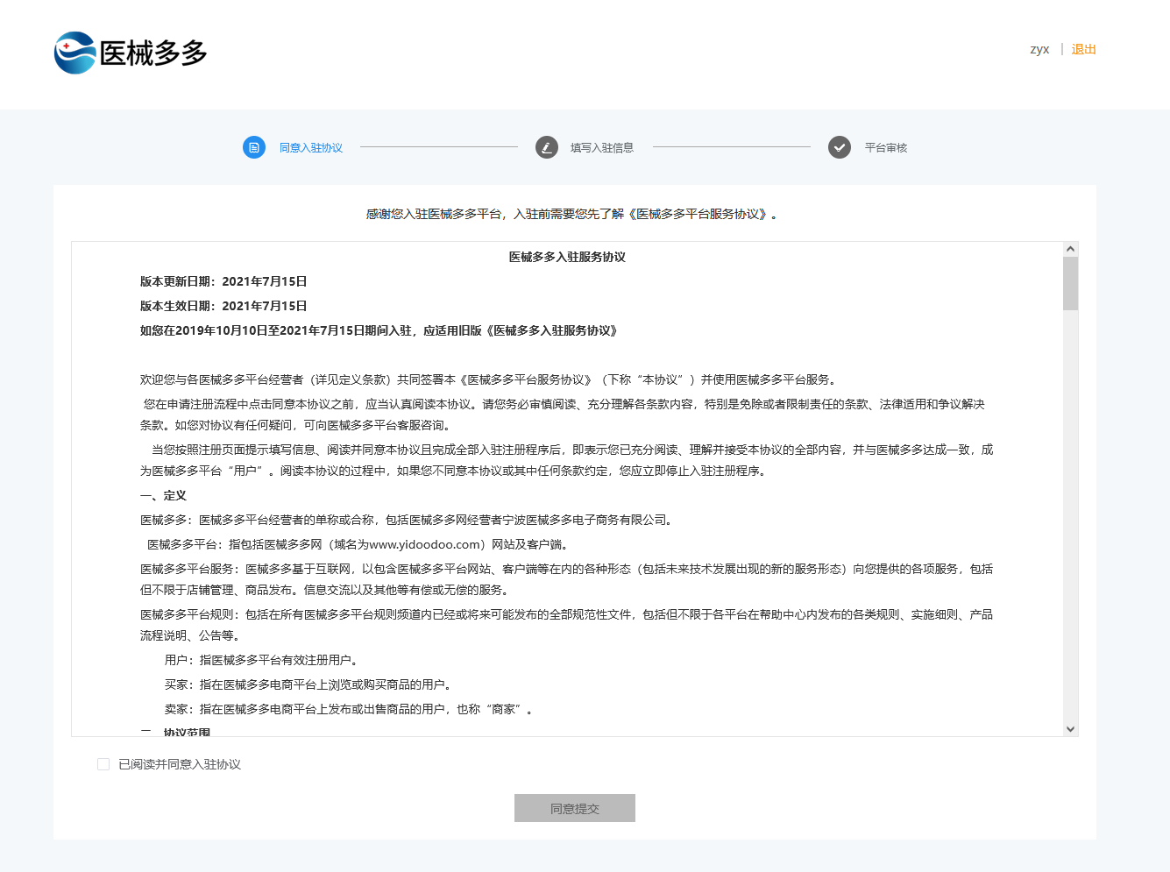Click the 医械多多 logo
This screenshot has width=1170, height=872.
(x=131, y=53)
